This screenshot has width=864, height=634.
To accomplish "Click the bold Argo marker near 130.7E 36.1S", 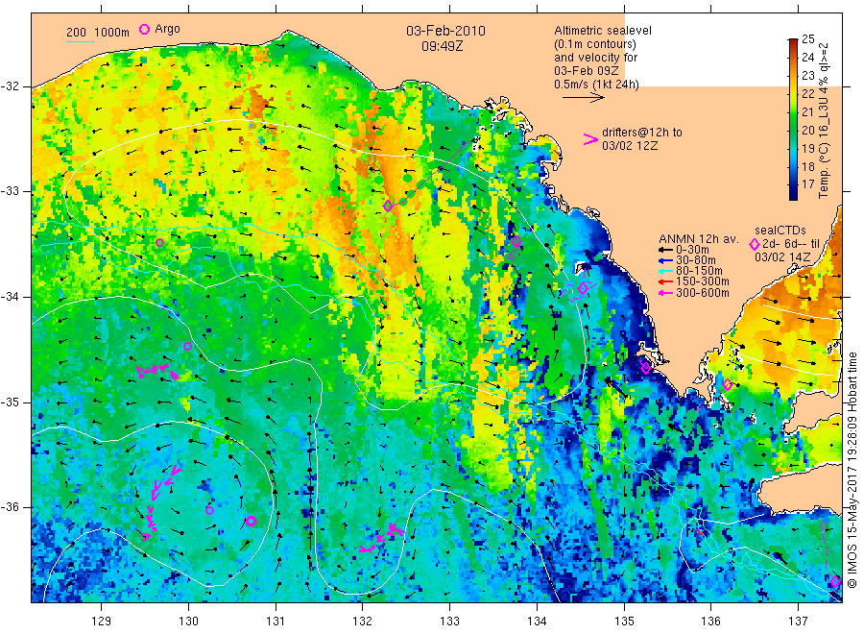I will 251,521.
